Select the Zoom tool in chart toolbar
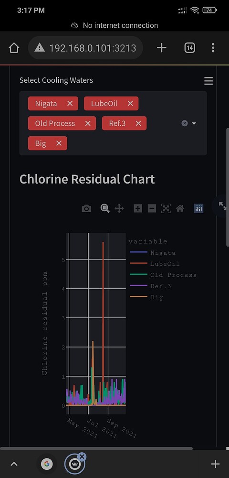This screenshot has height=478, width=229. (105, 208)
